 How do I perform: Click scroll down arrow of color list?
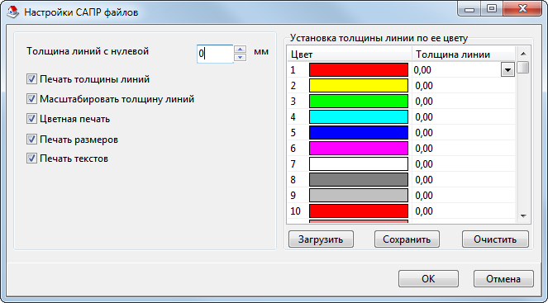click(x=523, y=216)
